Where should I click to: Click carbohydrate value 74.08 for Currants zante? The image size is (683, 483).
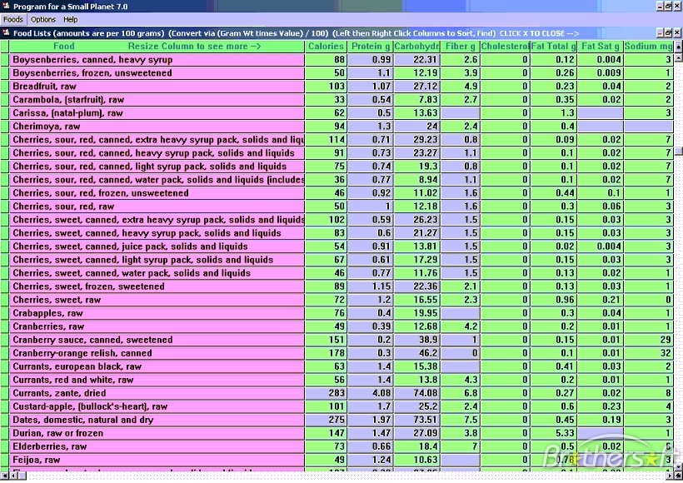coord(416,393)
